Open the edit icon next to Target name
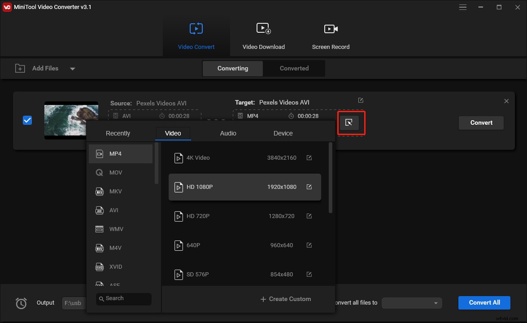This screenshot has height=323, width=527. [x=361, y=100]
